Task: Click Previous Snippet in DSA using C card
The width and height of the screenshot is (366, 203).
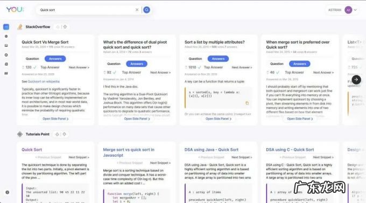Action: point(292,157)
